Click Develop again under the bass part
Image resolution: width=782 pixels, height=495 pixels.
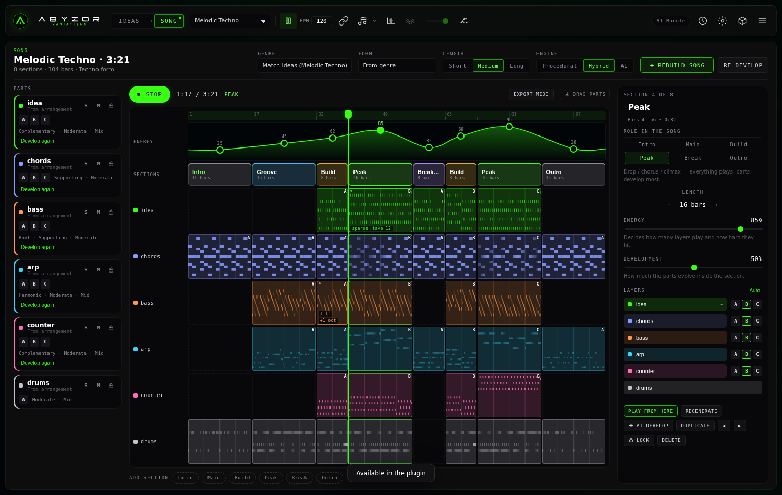38,247
